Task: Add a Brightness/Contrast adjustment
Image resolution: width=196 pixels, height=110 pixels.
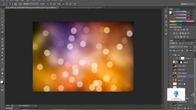Action: point(175,30)
